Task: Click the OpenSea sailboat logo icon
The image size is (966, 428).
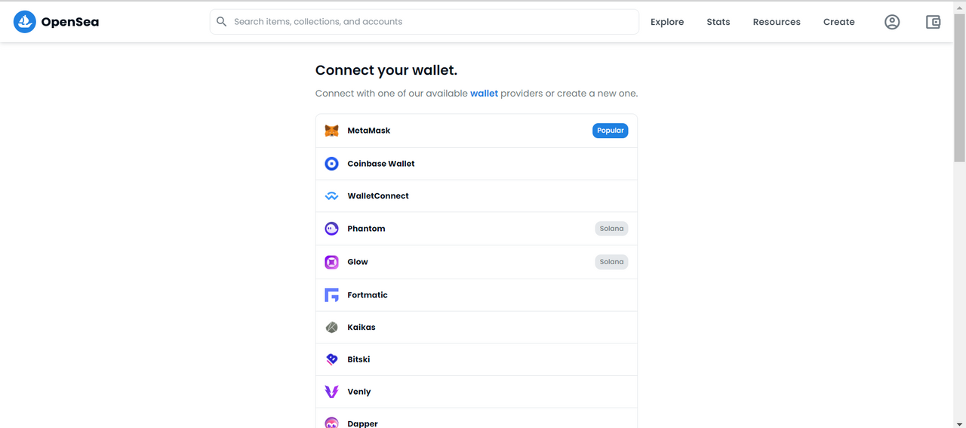Action: (x=25, y=22)
